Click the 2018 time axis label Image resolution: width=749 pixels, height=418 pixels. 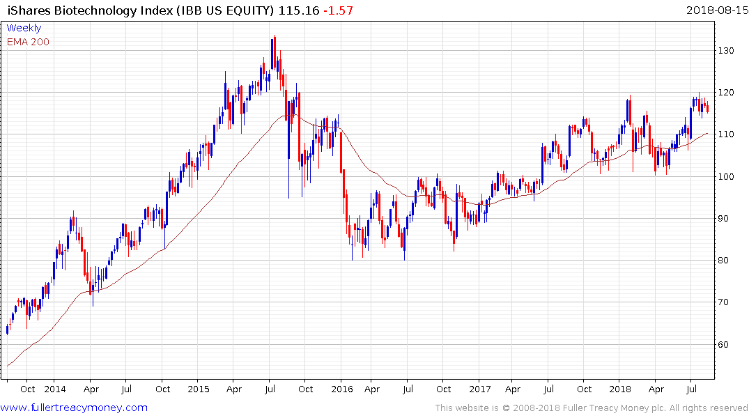click(x=620, y=389)
